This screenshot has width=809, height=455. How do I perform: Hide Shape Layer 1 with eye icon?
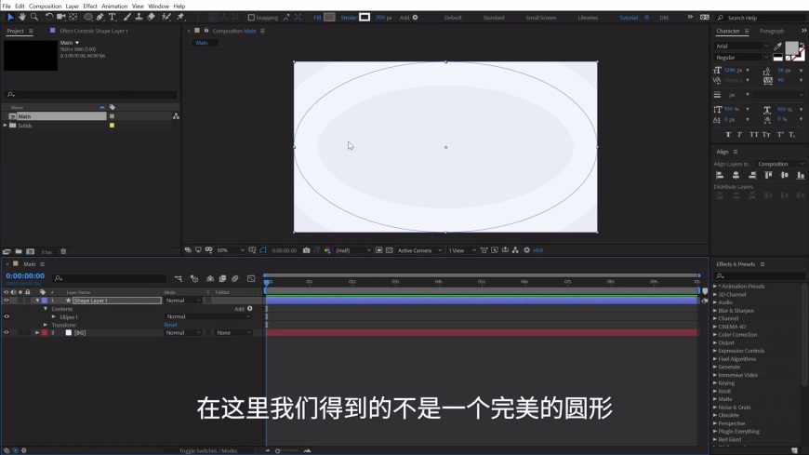[7, 300]
